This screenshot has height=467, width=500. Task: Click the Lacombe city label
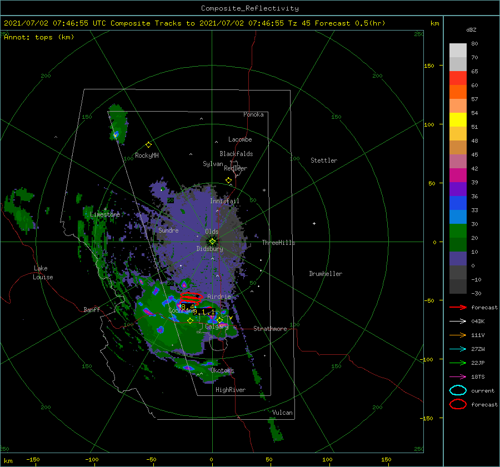[x=240, y=139]
